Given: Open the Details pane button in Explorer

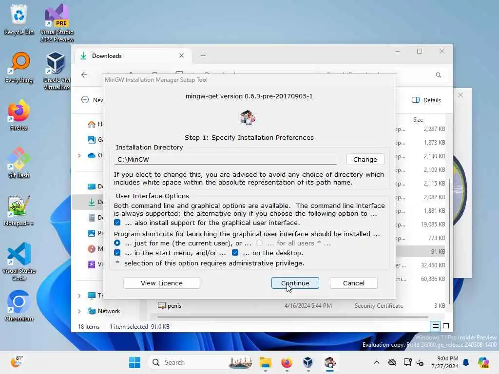Looking at the screenshot, I should pyautogui.click(x=426, y=100).
